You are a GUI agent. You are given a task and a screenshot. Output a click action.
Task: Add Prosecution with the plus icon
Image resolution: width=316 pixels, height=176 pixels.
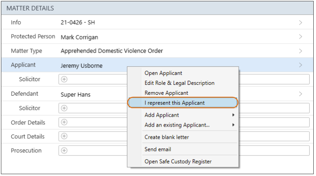pyautogui.click(x=64, y=151)
